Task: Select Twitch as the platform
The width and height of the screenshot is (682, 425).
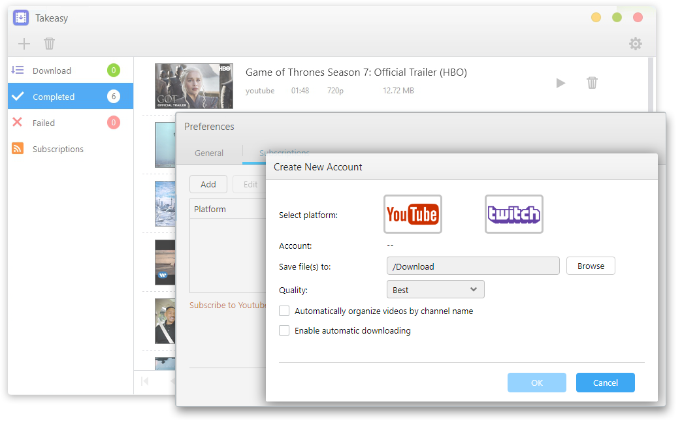Action: pos(514,214)
